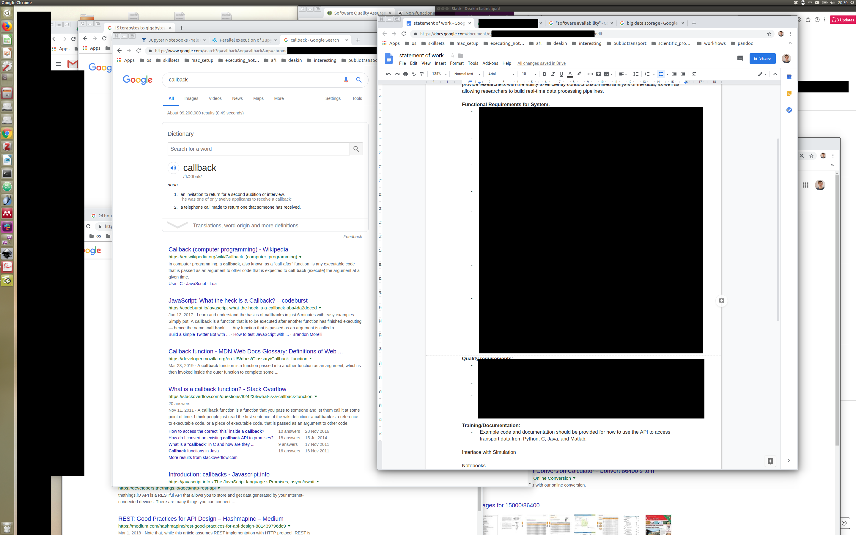
Task: Toggle Italic formatting in Docs
Action: tap(553, 74)
